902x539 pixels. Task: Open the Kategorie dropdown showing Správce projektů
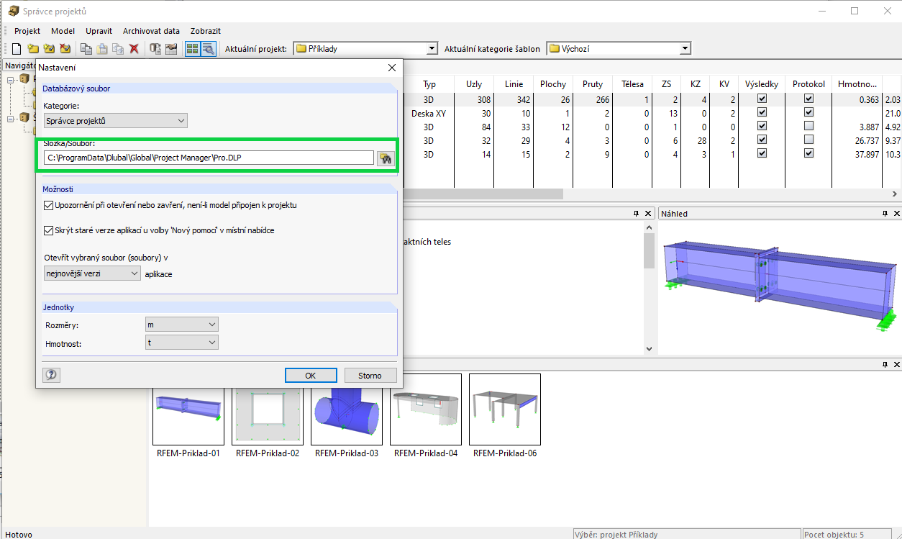click(x=115, y=121)
